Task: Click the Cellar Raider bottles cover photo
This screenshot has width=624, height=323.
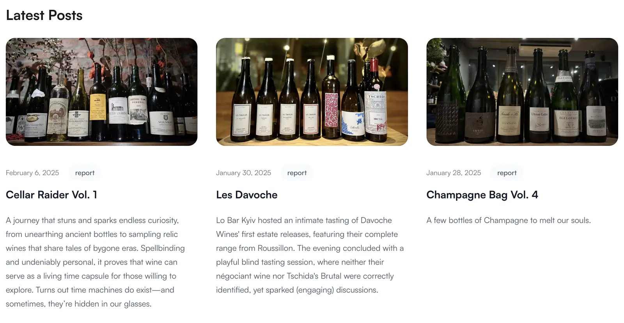Action: click(x=101, y=92)
